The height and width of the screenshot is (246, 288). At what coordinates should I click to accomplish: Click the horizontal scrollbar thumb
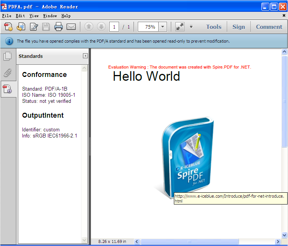[189, 241]
